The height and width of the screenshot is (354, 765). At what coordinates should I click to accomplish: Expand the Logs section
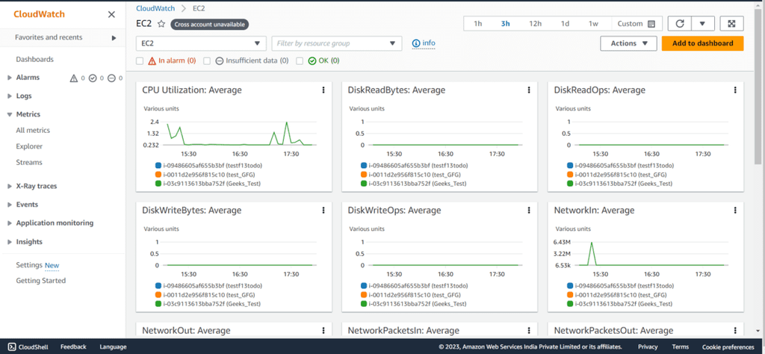[x=9, y=96]
